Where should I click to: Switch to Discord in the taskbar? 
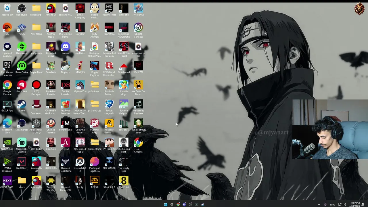(x=184, y=204)
